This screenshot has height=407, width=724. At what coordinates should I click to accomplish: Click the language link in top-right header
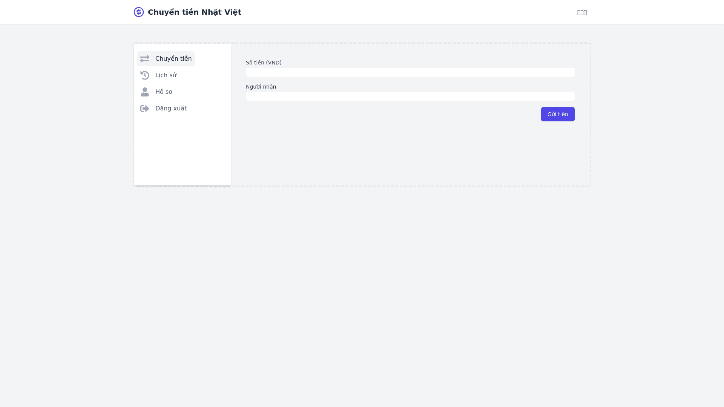tap(582, 12)
